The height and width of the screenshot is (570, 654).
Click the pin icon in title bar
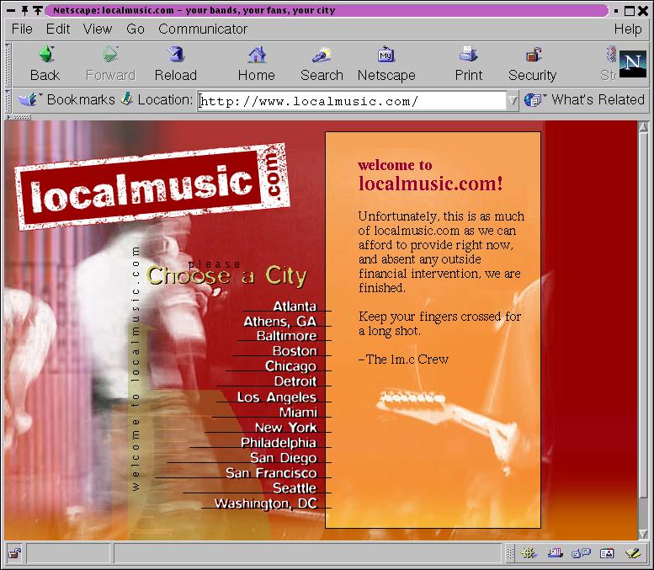24,10
